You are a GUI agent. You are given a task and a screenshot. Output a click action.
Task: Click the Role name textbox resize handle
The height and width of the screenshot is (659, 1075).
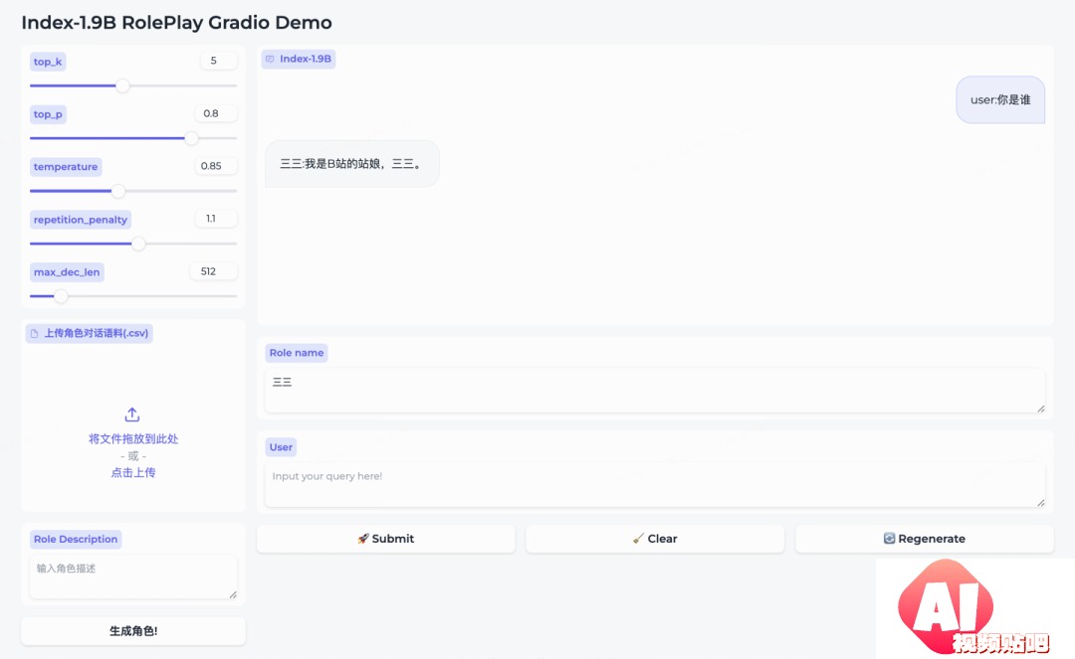click(x=1041, y=409)
